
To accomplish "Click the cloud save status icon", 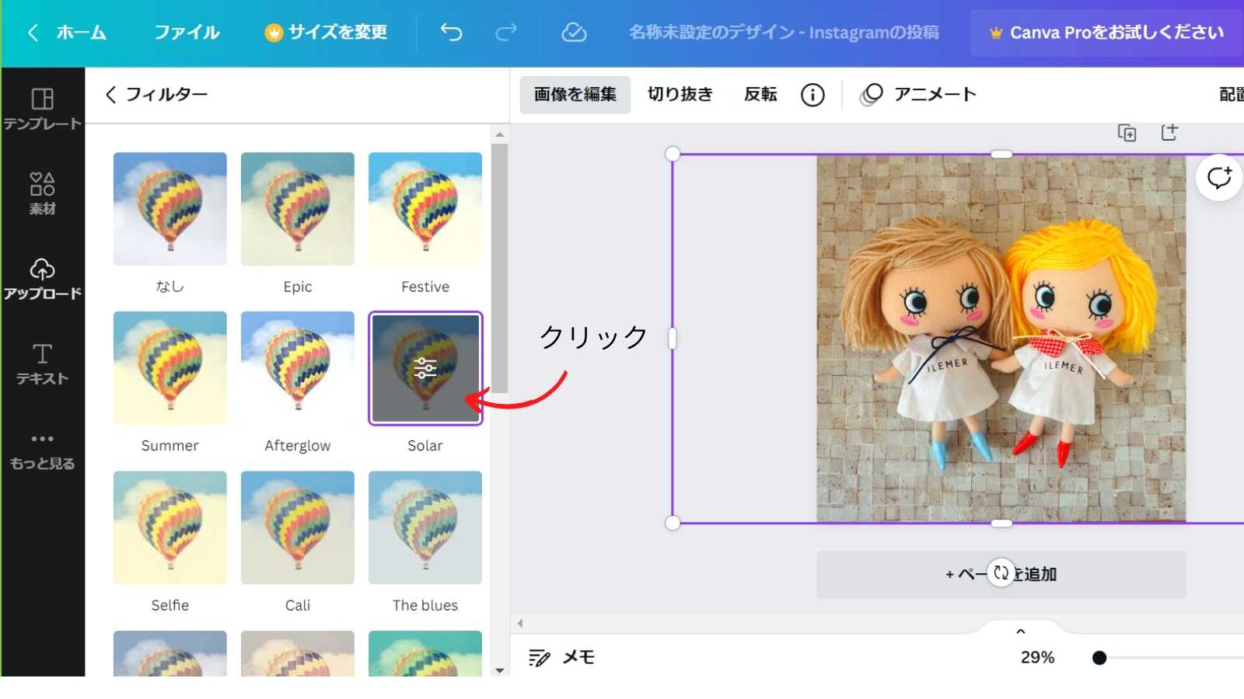I will pyautogui.click(x=574, y=33).
